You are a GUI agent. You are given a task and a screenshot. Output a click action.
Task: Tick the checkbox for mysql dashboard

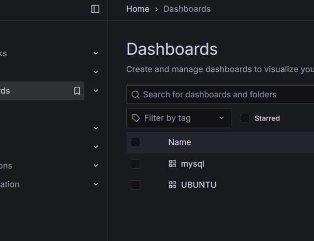point(135,164)
